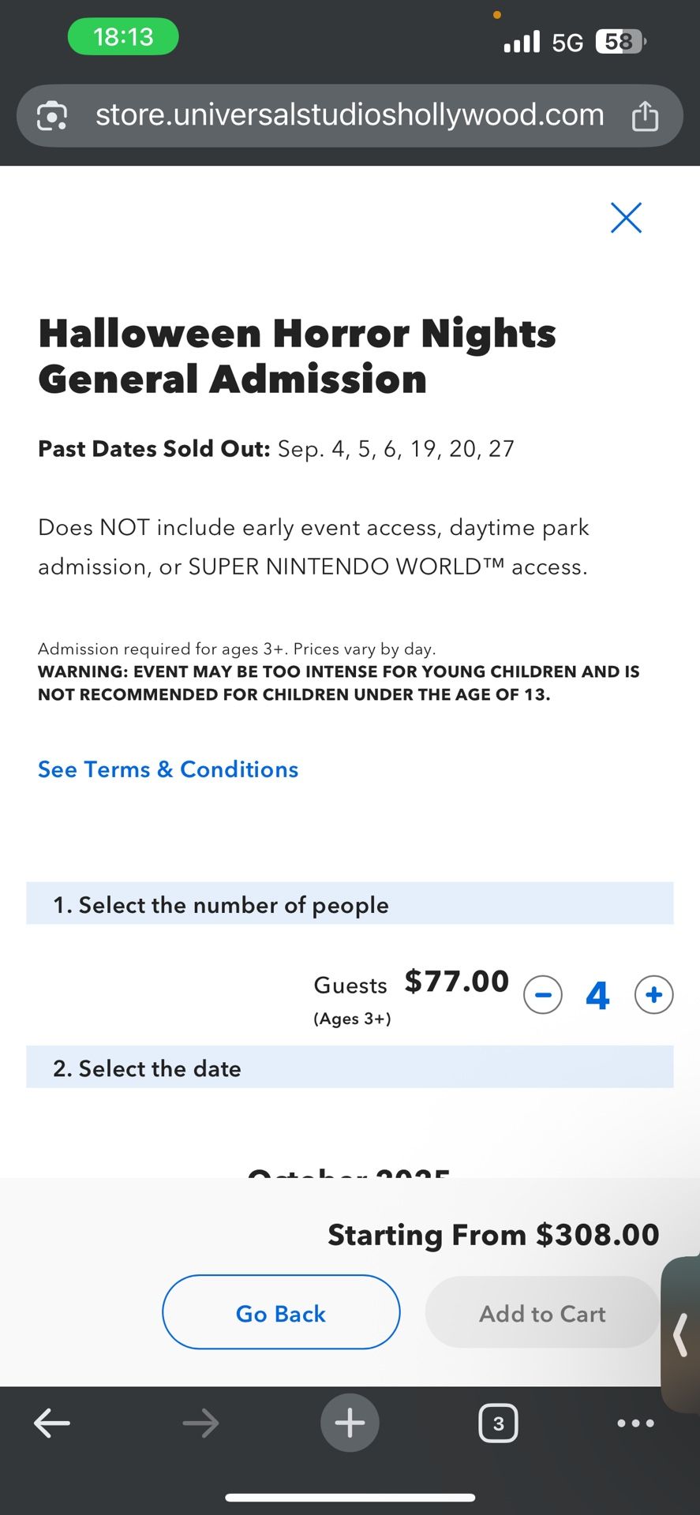Open a new tab with plus icon
This screenshot has height=1515, width=700.
[x=350, y=1423]
